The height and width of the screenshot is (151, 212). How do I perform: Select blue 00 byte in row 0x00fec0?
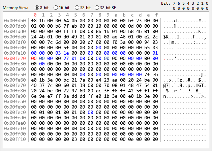90,112
